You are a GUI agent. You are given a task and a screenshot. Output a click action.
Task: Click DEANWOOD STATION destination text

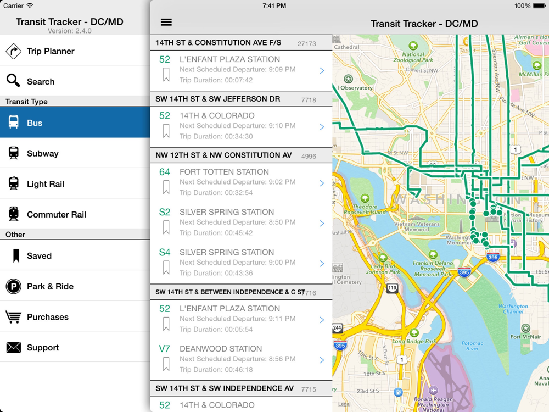pyautogui.click(x=221, y=349)
